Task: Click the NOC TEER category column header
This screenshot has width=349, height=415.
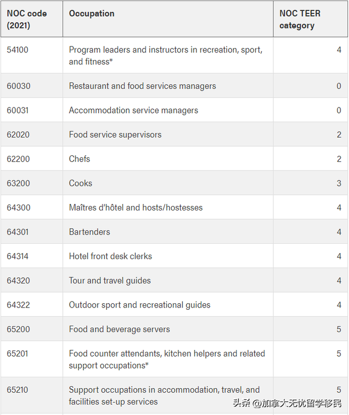Action: (310, 19)
